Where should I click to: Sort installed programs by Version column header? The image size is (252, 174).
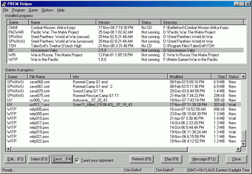point(118,22)
